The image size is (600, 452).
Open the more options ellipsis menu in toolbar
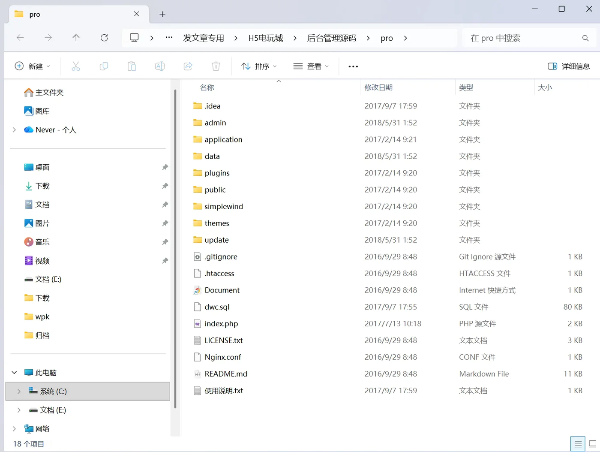[x=353, y=66]
